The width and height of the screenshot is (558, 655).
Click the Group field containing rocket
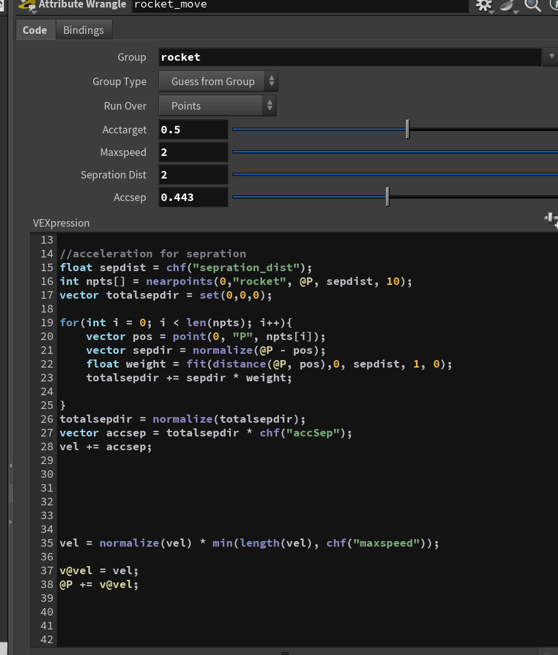point(350,57)
